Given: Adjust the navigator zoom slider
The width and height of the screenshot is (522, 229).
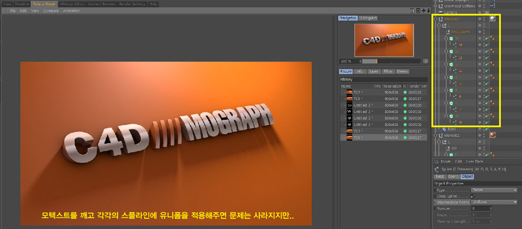Looking at the screenshot, I should coord(391,61).
